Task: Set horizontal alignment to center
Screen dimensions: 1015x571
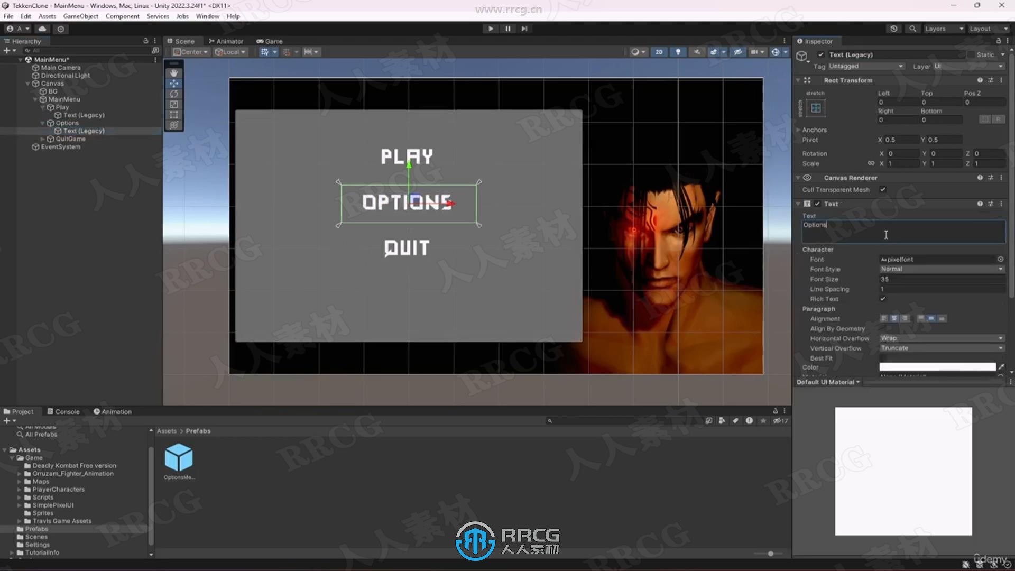Action: 894,318
